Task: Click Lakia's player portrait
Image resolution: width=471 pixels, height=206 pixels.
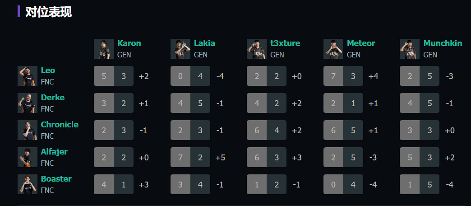Action: (x=180, y=49)
